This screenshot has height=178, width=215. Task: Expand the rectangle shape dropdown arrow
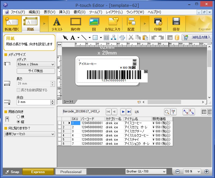(x=101, y=37)
